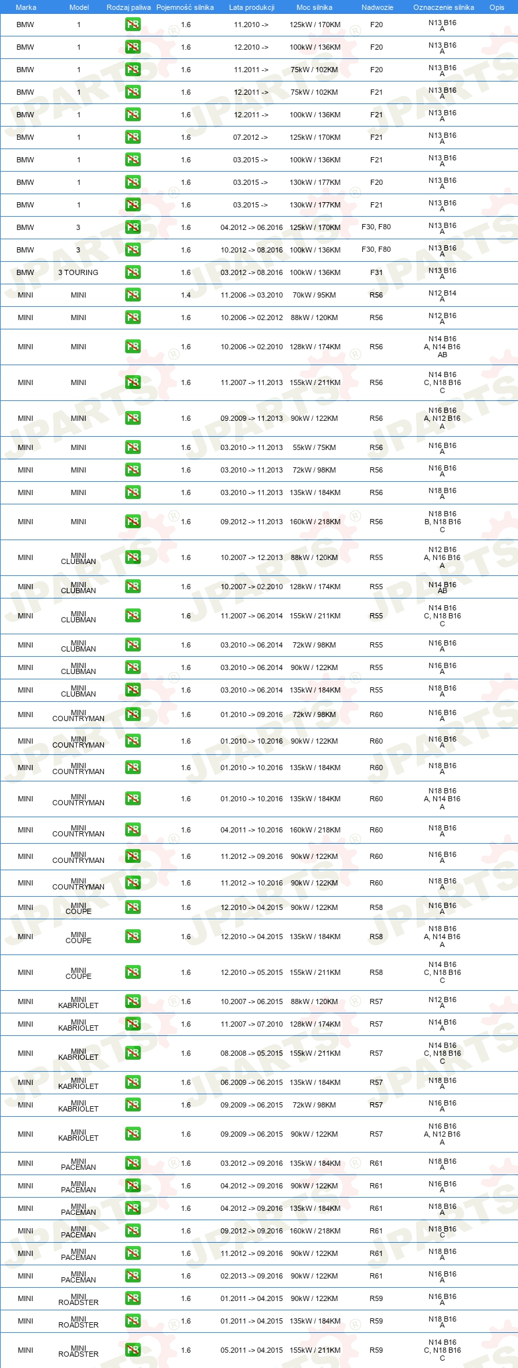Image resolution: width=518 pixels, height=1368 pixels.
Task: Click the Rodzaj paliwa column header
Action: (x=129, y=7)
